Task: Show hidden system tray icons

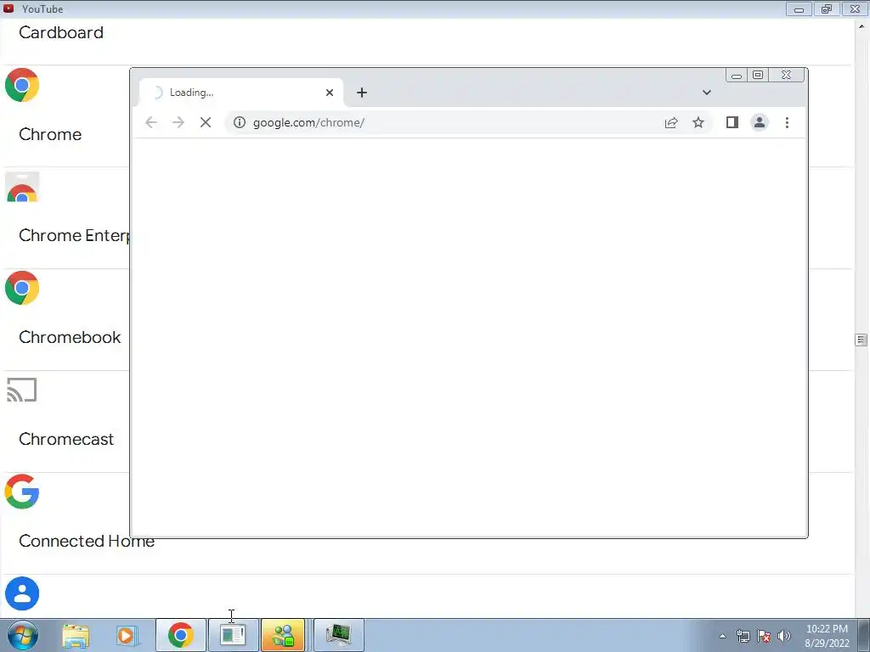Action: point(722,636)
